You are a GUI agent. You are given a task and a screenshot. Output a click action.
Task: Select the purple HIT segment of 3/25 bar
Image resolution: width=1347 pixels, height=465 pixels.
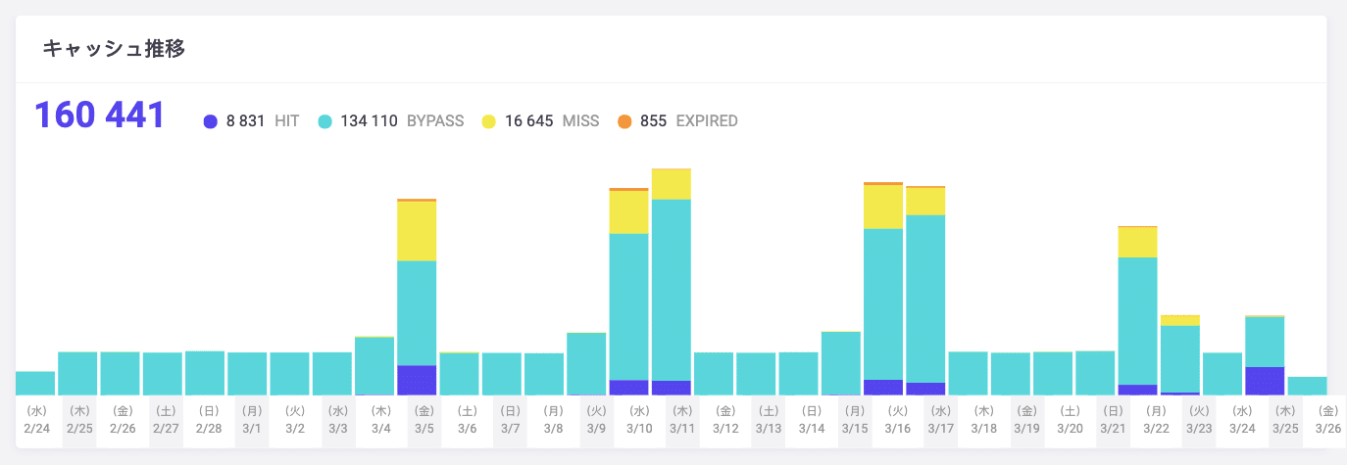1265,381
